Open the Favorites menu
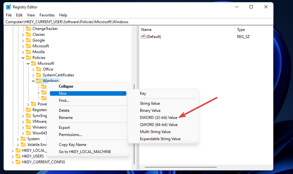 (47, 15)
